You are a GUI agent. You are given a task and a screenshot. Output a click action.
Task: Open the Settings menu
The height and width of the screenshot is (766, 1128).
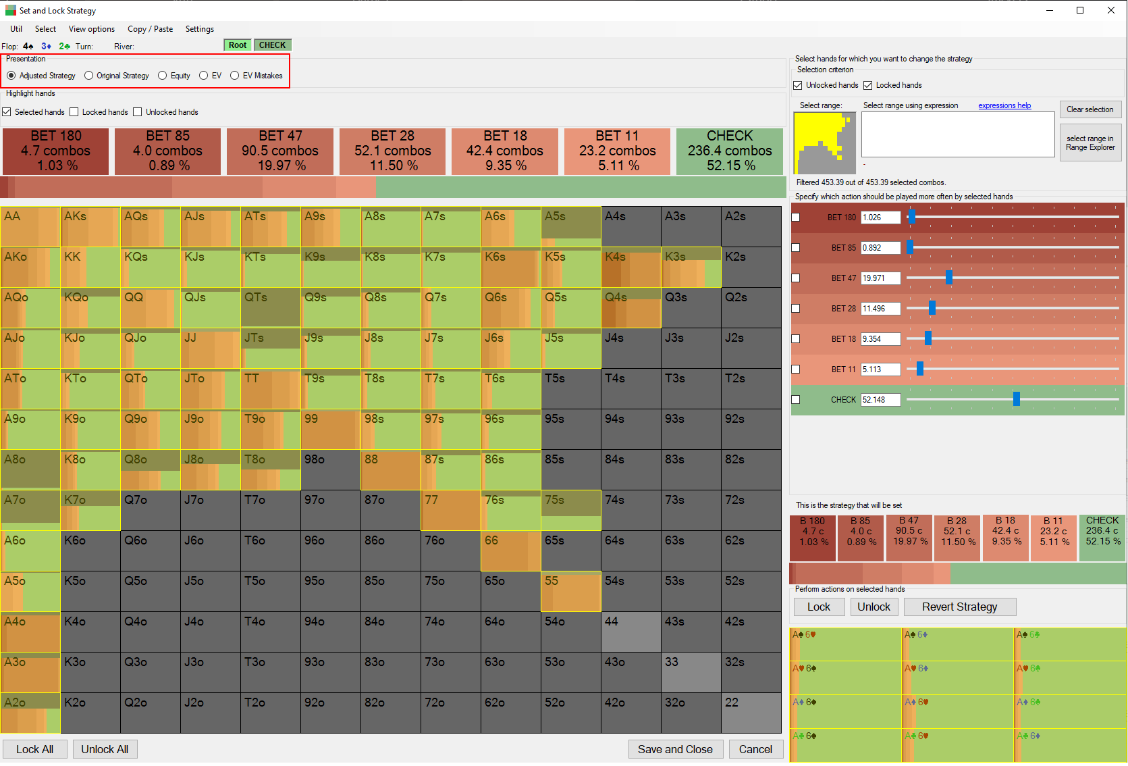click(200, 29)
